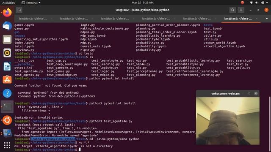Select the Terminal icon in dock
This screenshot has height=152, width=271.
(7, 106)
